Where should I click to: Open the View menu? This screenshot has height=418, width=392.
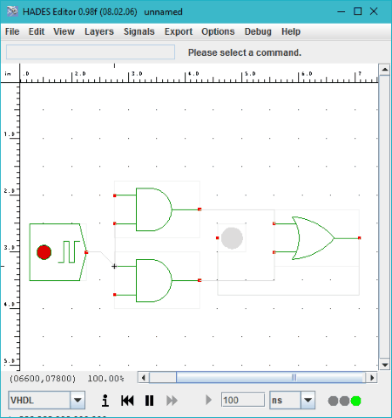point(64,31)
